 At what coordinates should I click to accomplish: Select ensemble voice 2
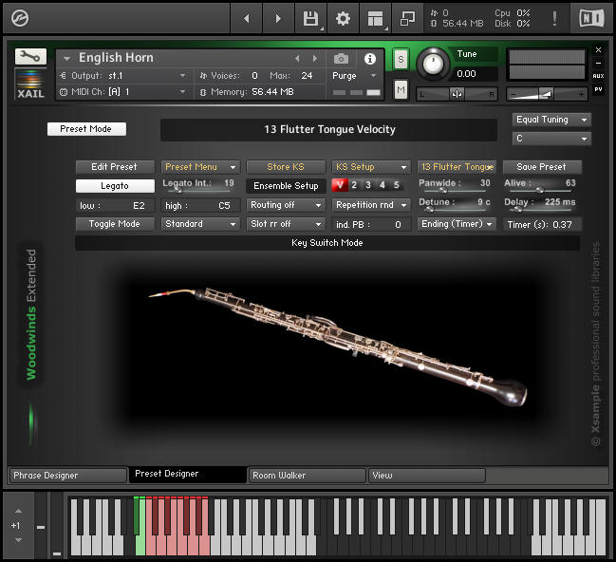(354, 185)
